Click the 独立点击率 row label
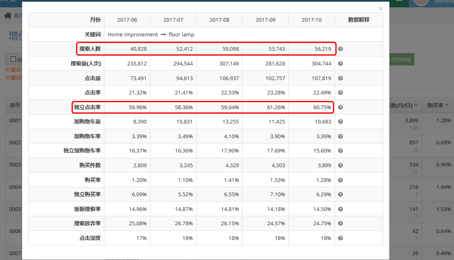The width and height of the screenshot is (454, 260). (88, 108)
